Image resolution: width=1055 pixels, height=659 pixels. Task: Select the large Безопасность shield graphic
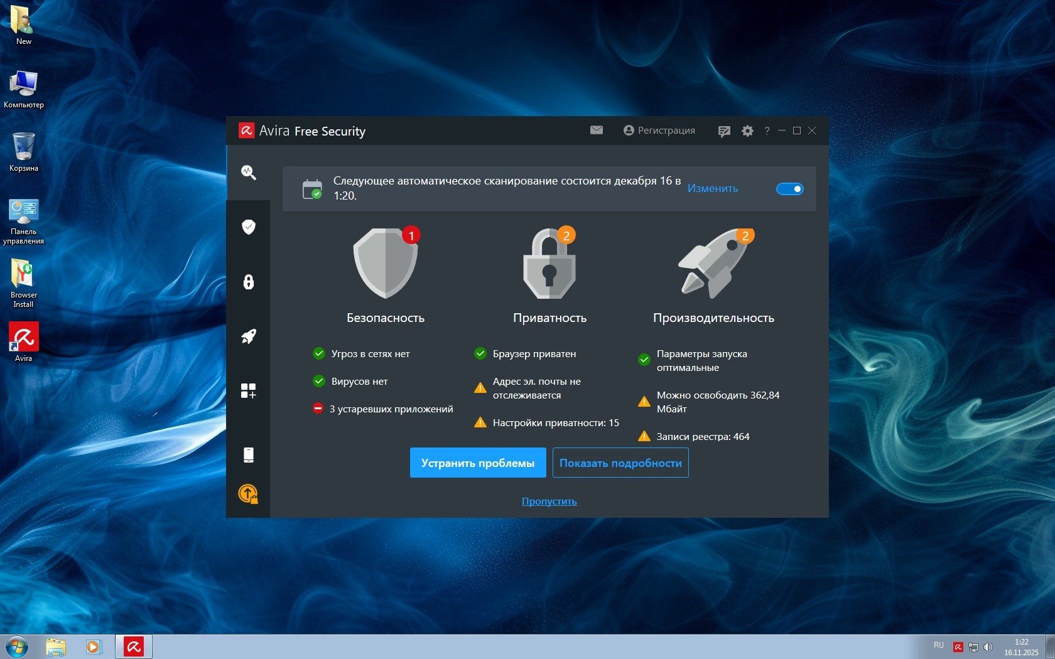386,264
